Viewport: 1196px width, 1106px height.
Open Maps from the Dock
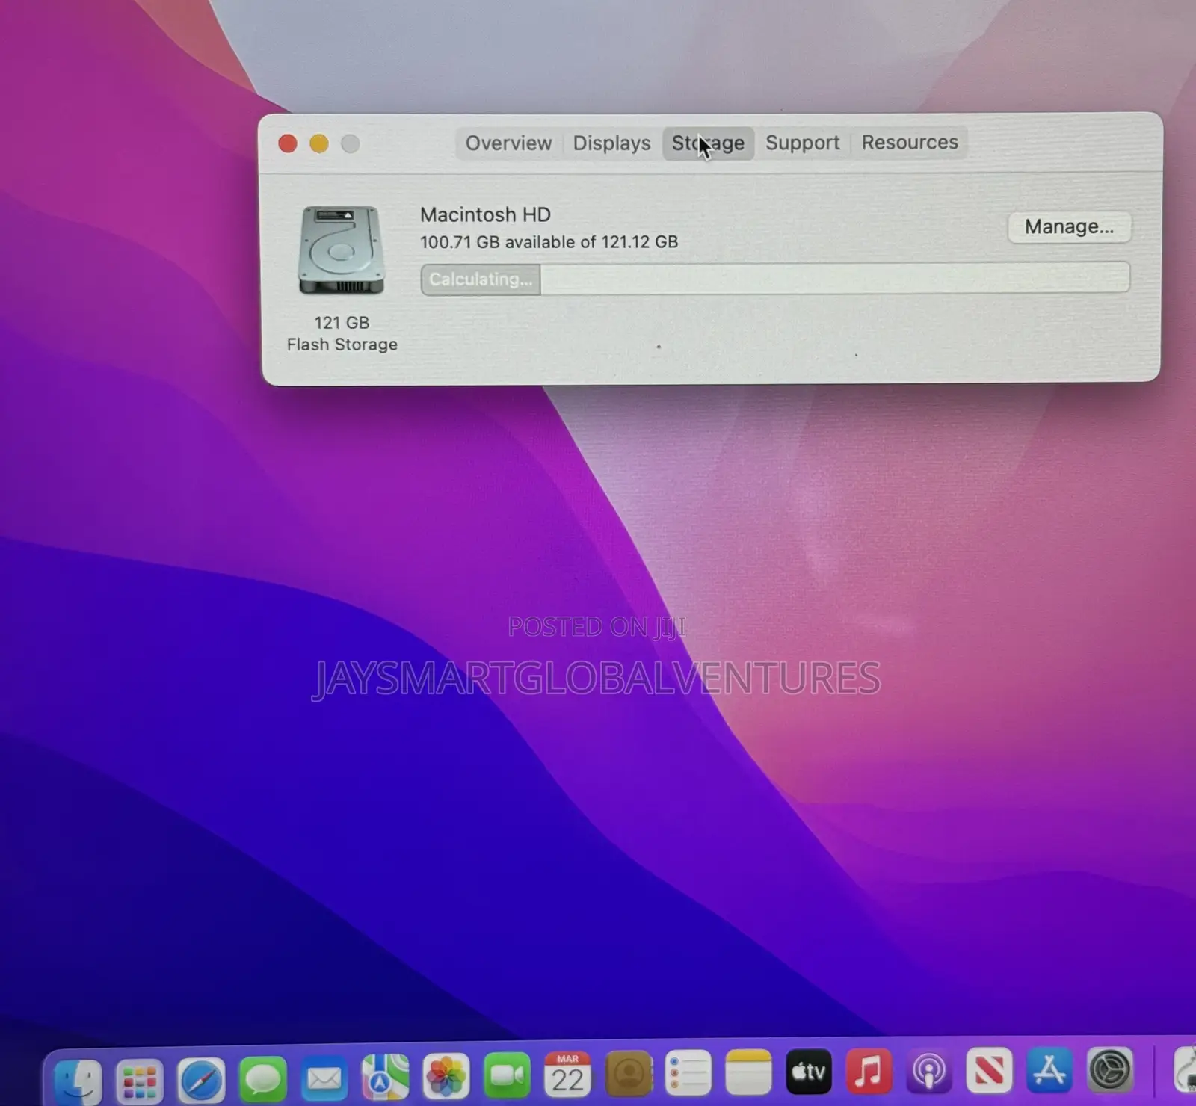(x=385, y=1078)
